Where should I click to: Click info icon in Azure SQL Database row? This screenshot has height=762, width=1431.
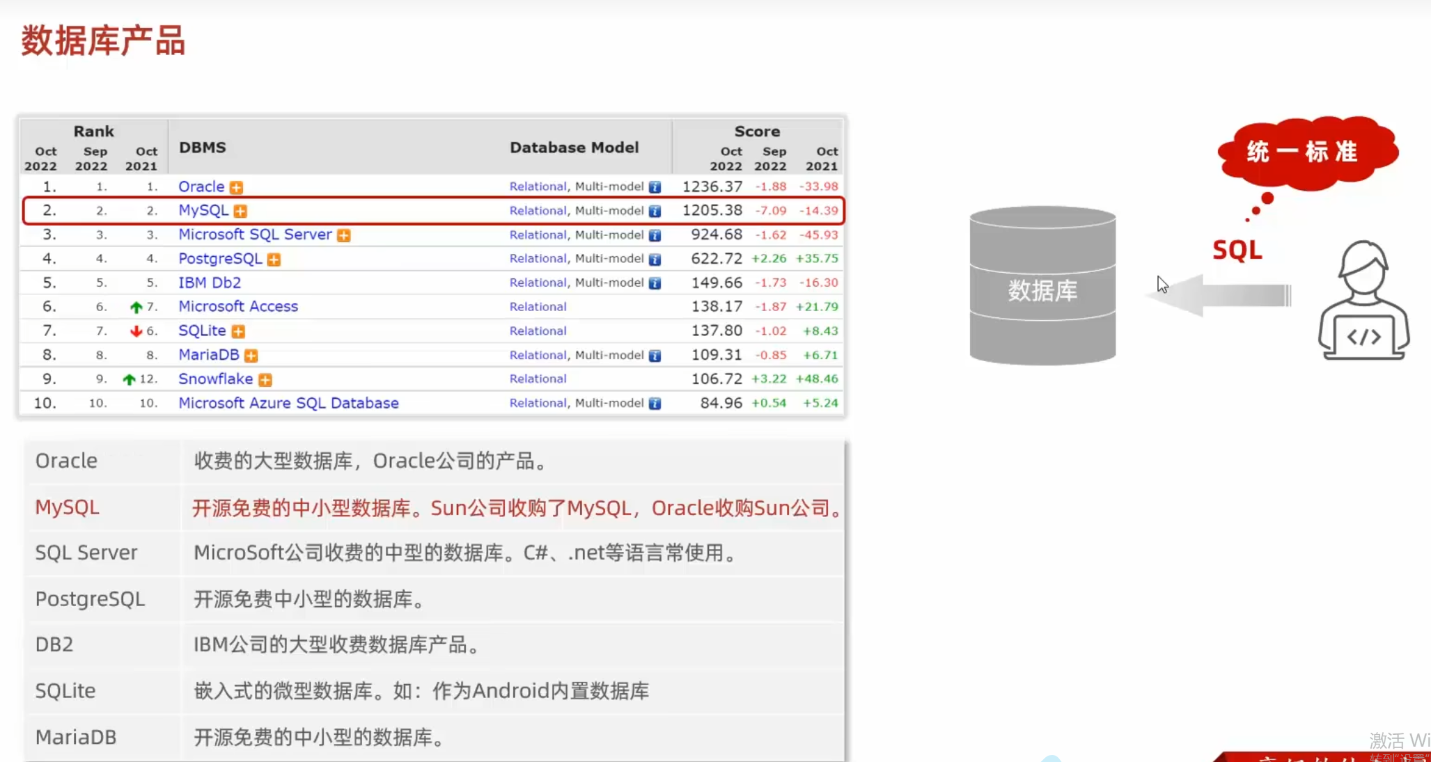point(655,404)
